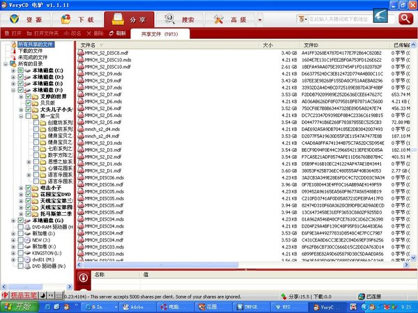Image resolution: width=418 pixels, height=313 pixels.
Task: Select 未完成的文件 in the tree
Action: pyautogui.click(x=33, y=58)
